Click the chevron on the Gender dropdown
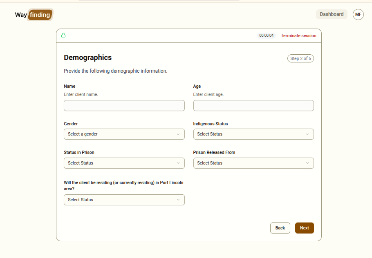372x258 pixels. 179,134
